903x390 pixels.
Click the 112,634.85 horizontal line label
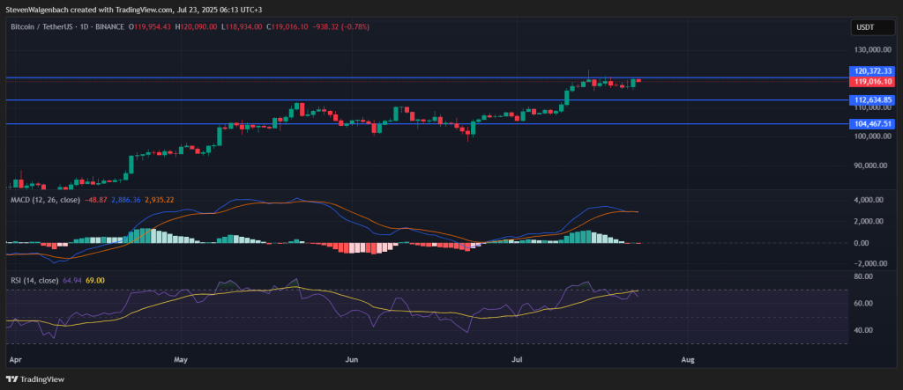pos(873,100)
